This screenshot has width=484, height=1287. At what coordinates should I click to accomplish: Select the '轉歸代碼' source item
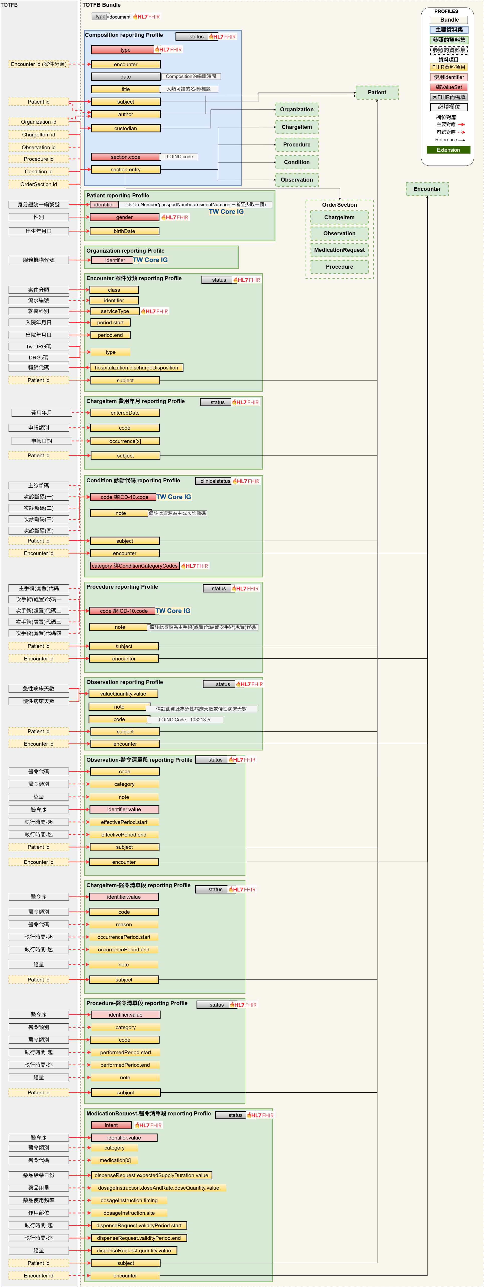pos(38,367)
